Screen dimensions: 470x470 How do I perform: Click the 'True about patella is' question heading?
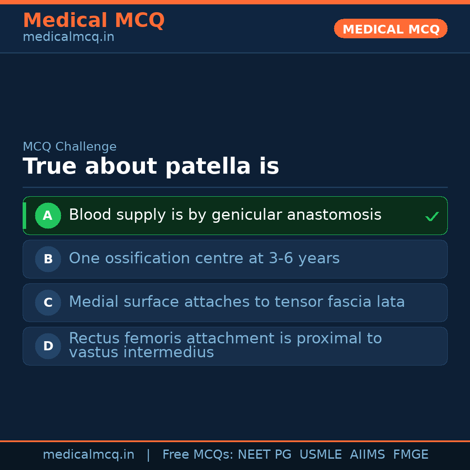coord(151,167)
